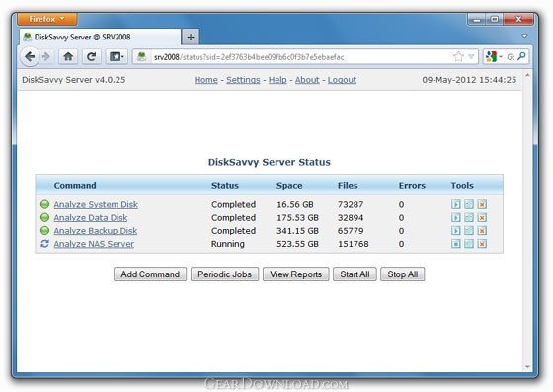Start the Analyze System Disk command
This screenshot has height=392, width=553.
[455, 204]
